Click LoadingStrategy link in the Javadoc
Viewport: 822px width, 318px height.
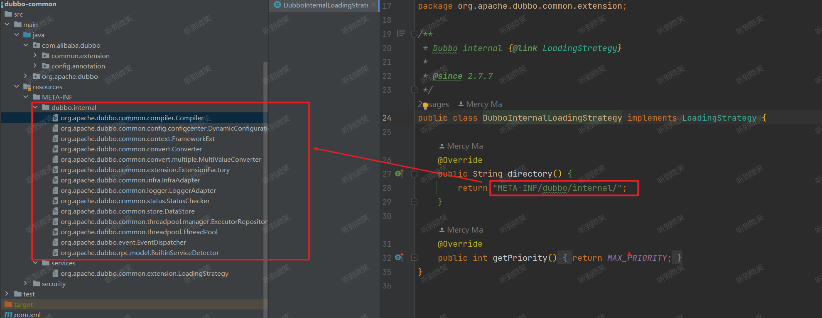(579, 48)
